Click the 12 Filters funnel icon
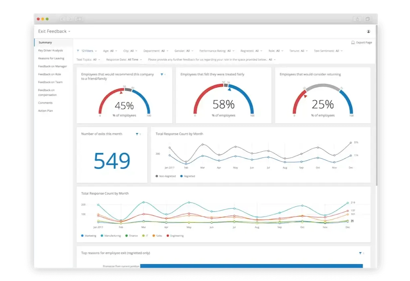 (x=78, y=51)
